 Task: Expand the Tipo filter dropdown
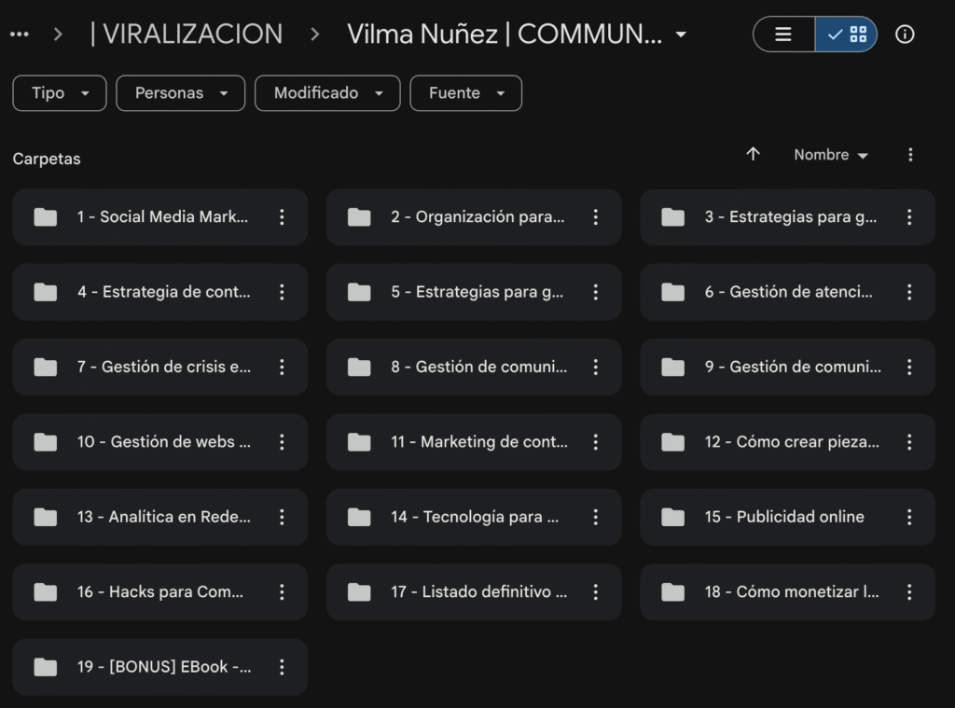[59, 93]
